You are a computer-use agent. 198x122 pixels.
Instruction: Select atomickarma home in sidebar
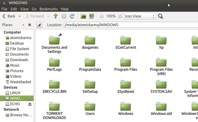(18, 38)
